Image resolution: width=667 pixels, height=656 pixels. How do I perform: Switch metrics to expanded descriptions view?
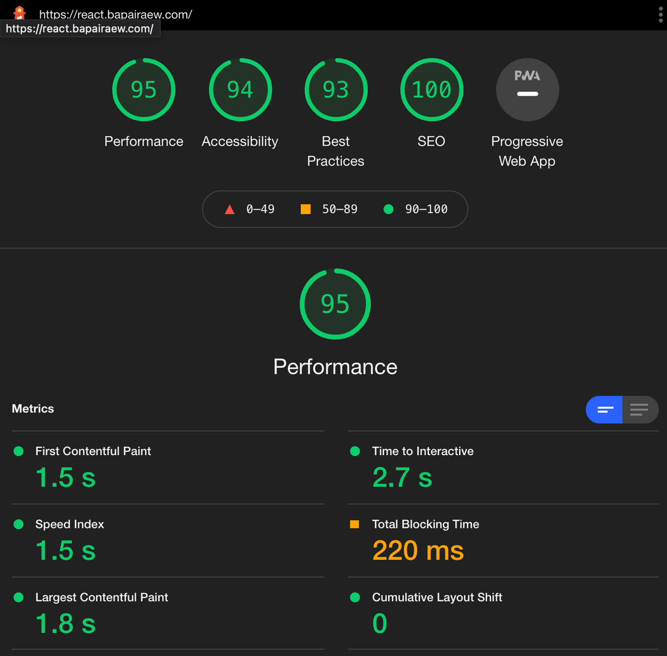click(x=640, y=410)
